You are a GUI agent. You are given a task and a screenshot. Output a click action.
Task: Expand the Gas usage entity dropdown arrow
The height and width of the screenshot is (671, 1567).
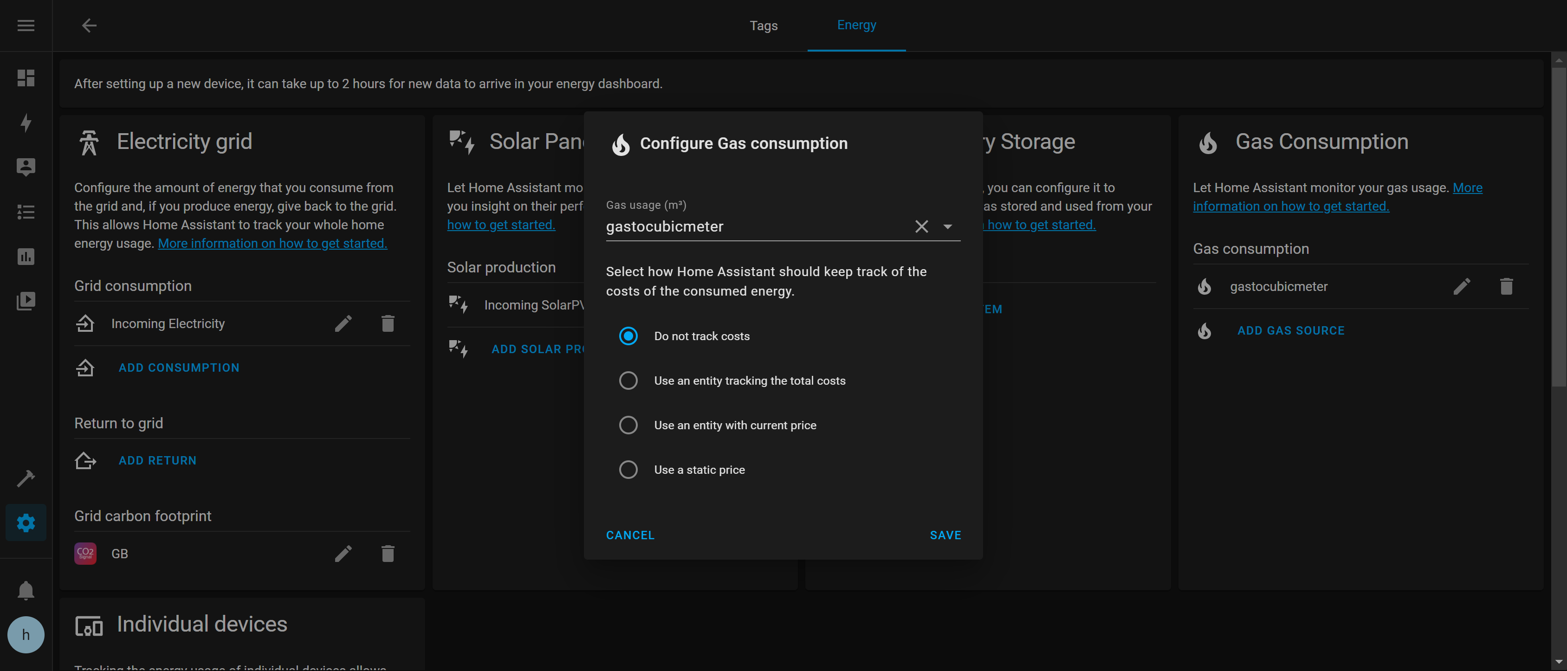[947, 227]
